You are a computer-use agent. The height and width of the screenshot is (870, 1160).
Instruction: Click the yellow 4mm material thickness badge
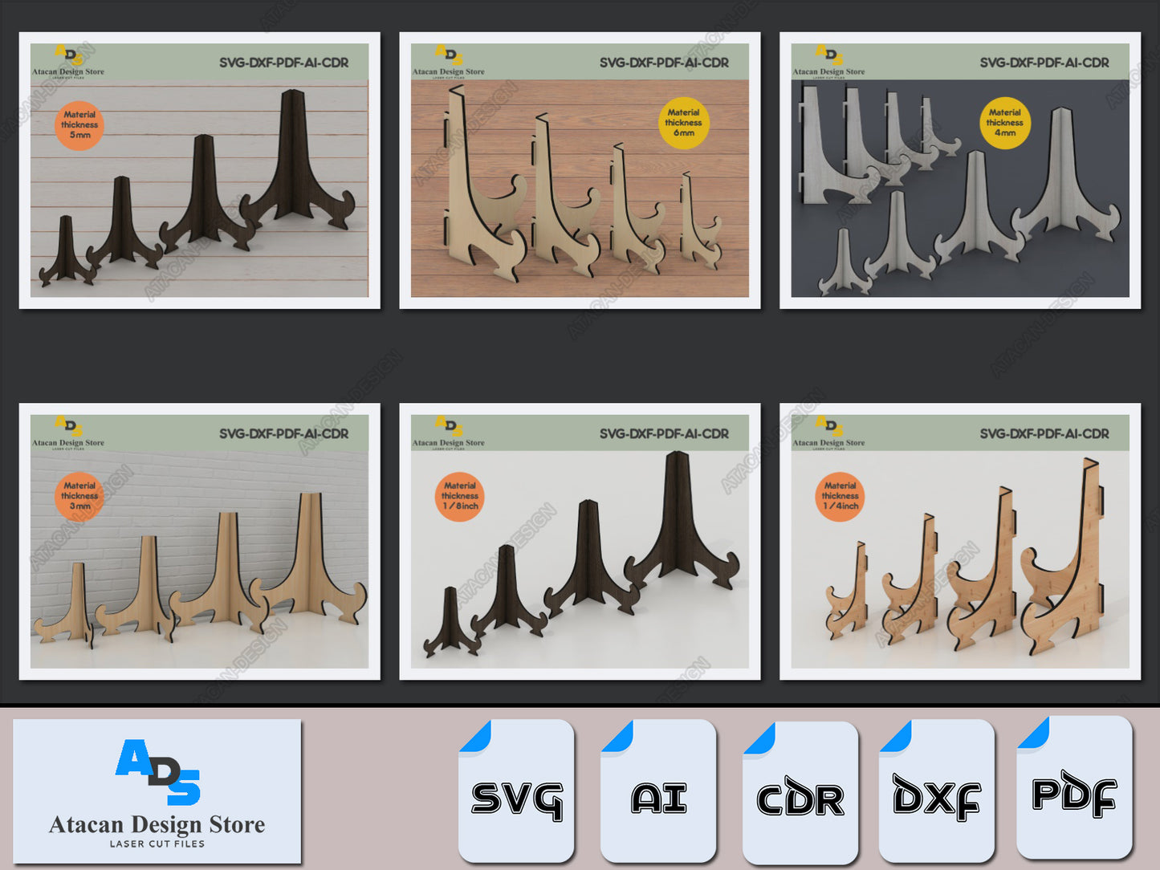(1004, 123)
